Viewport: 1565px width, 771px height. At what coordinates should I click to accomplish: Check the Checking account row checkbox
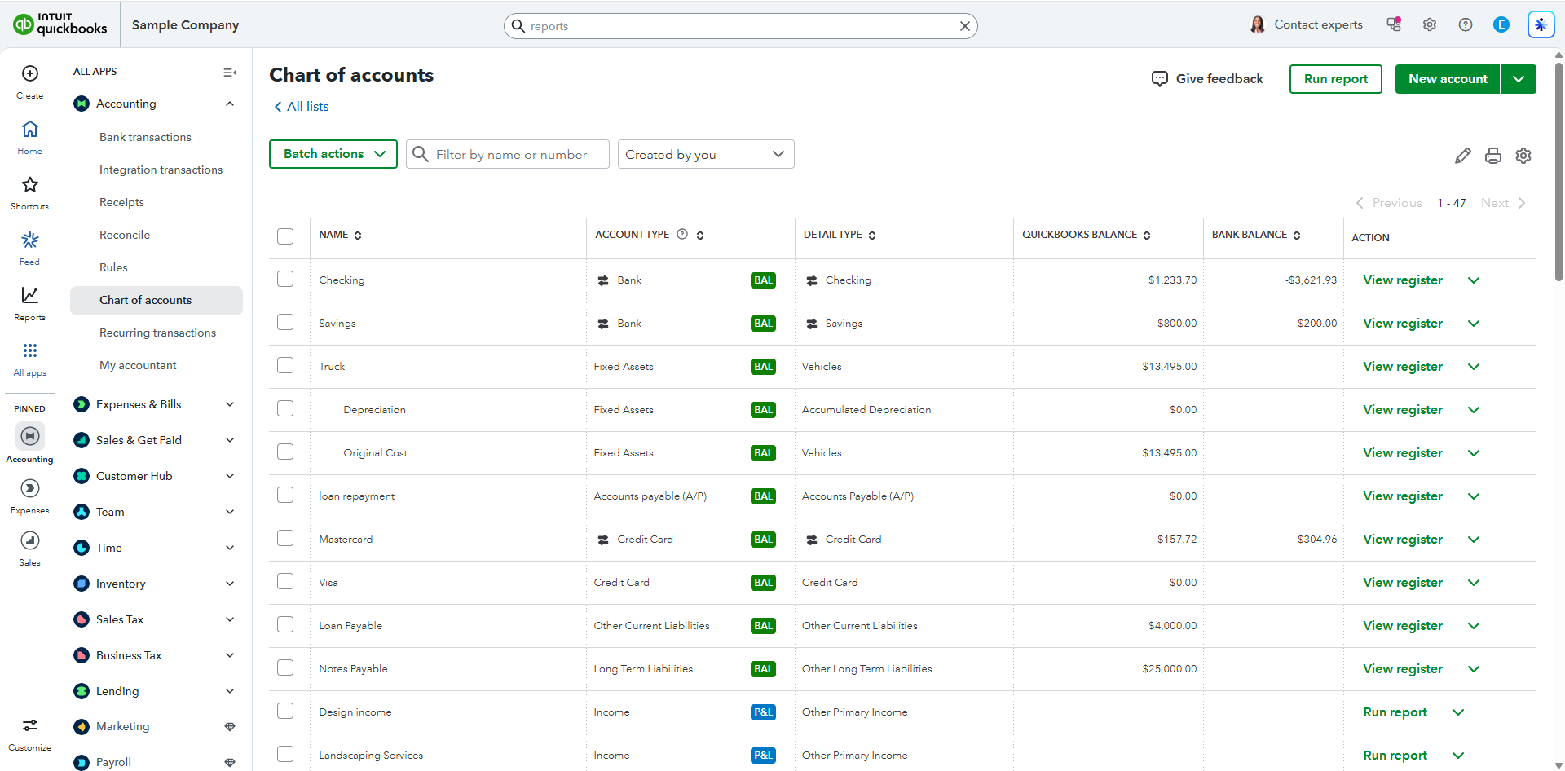pyautogui.click(x=285, y=279)
